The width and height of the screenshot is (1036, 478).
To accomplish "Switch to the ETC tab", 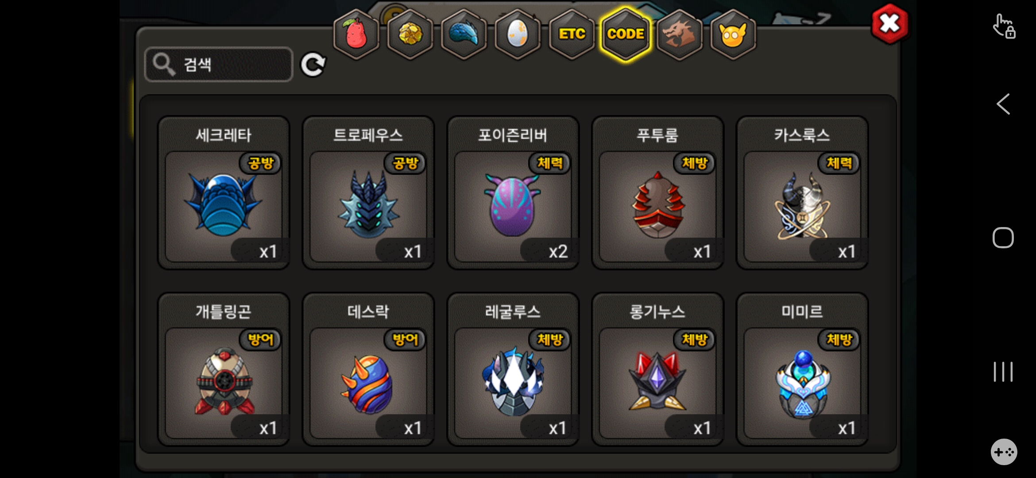I will [x=572, y=34].
